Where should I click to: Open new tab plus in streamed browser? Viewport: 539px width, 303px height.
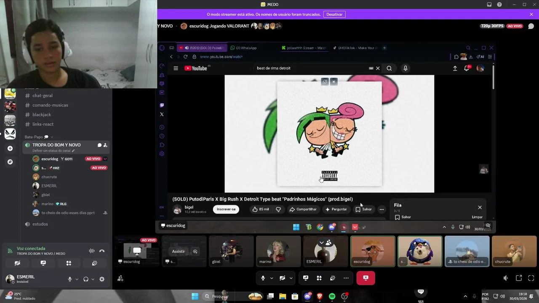[x=384, y=48]
